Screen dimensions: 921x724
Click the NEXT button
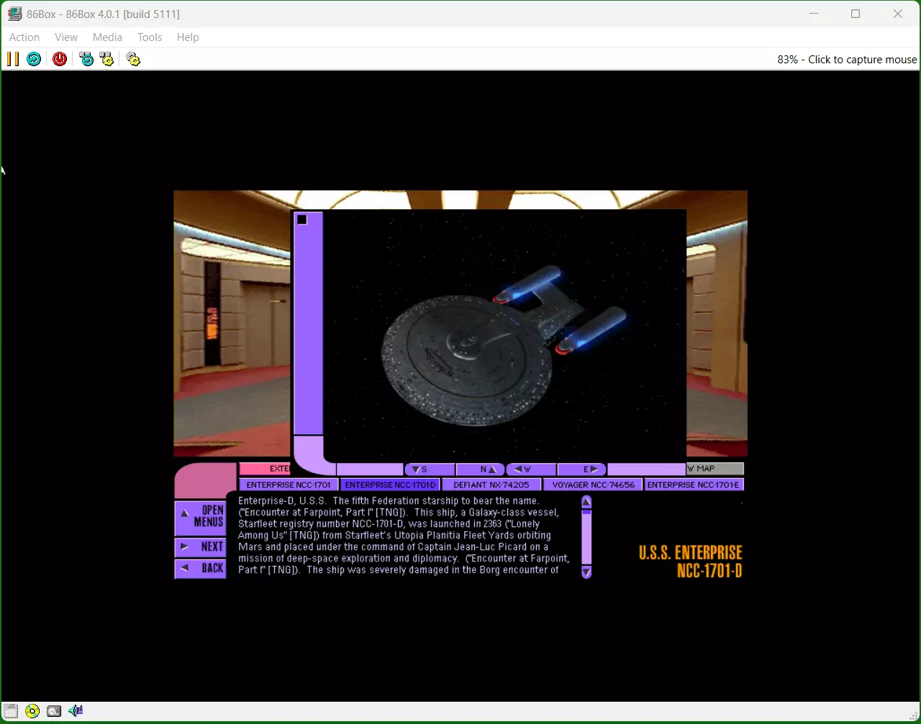[201, 546]
